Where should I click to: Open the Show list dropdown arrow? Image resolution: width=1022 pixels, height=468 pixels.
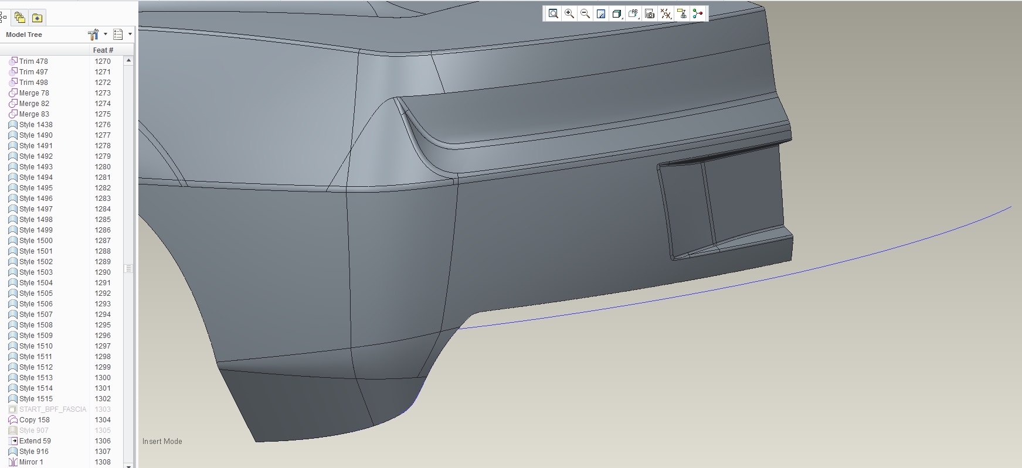click(130, 35)
